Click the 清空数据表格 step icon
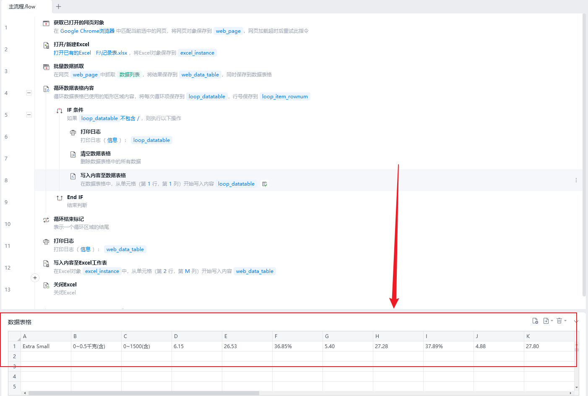The height and width of the screenshot is (396, 588). [73, 154]
